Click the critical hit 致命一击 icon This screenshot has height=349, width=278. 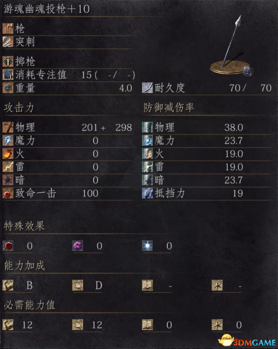pos(8,193)
